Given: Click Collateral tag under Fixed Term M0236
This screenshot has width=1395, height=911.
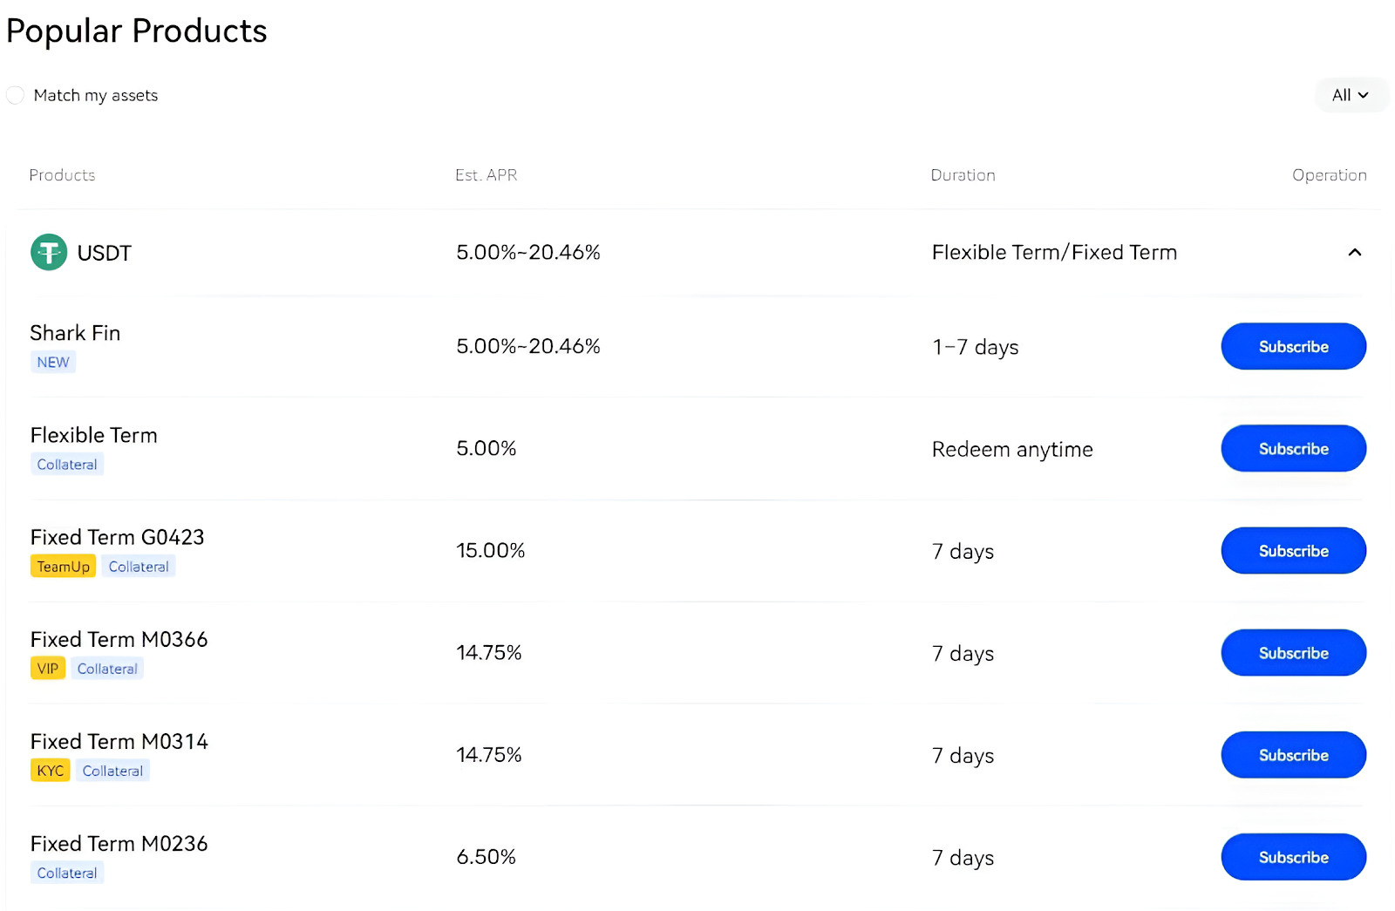Looking at the screenshot, I should (x=67, y=873).
